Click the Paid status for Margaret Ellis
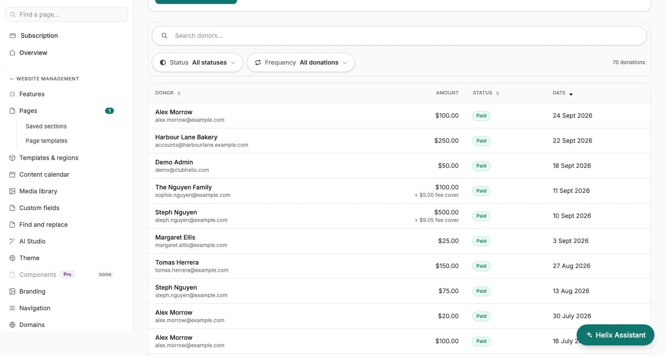 481,241
